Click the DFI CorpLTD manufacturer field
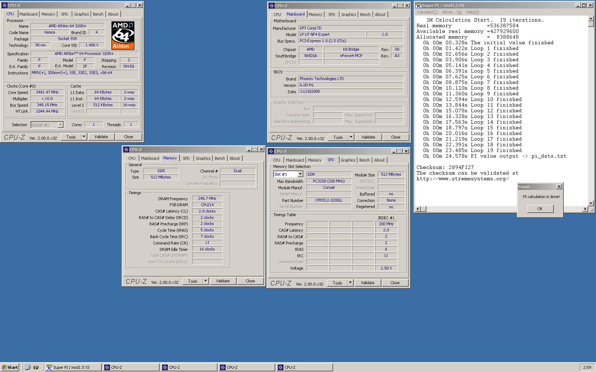This screenshot has width=596, height=372. tap(351, 28)
